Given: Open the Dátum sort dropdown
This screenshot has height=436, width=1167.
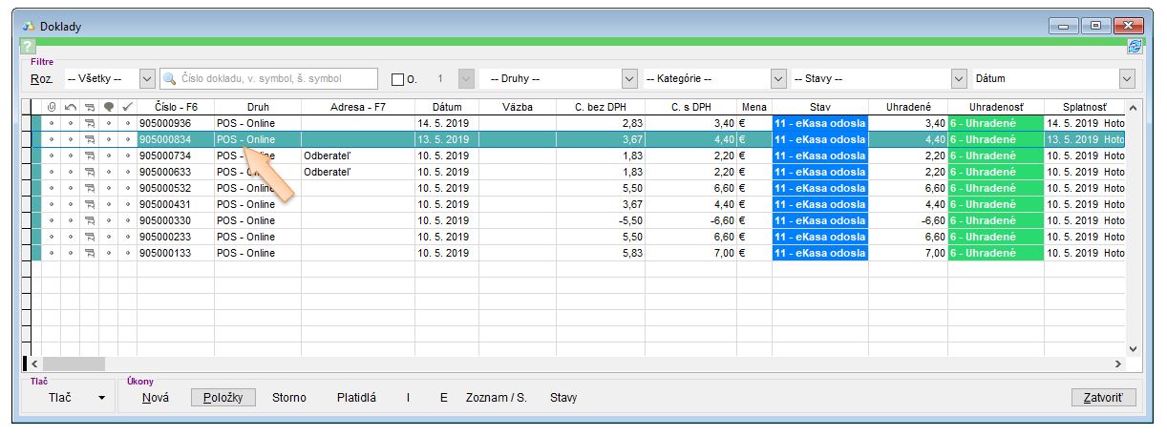Looking at the screenshot, I should [1127, 79].
